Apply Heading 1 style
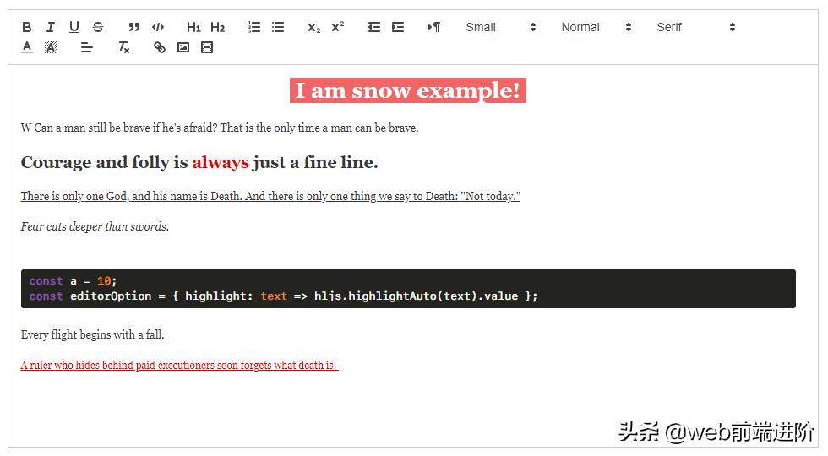The width and height of the screenshot is (828, 456). pyautogui.click(x=193, y=27)
